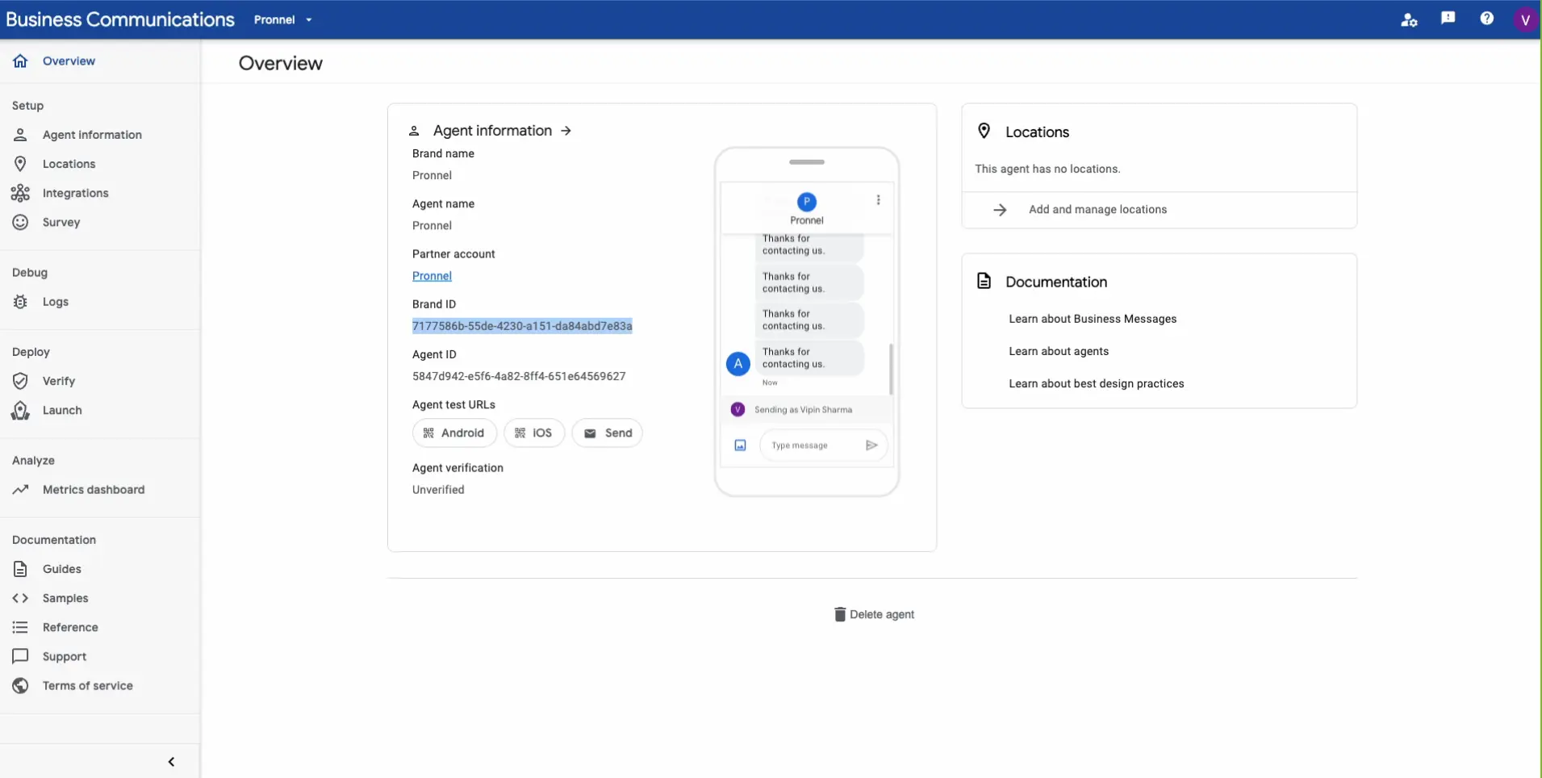The height and width of the screenshot is (778, 1542).
Task: Click Add and manage locations
Action: coord(1097,210)
